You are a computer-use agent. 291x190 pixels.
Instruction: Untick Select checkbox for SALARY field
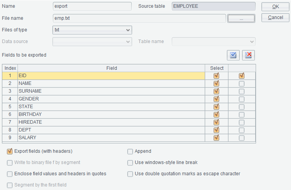[x=216, y=138]
